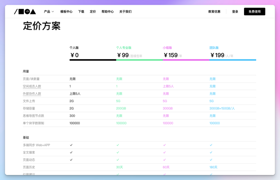Select the green 个人专业版 plan heading
The image size is (280, 180).
click(x=124, y=48)
